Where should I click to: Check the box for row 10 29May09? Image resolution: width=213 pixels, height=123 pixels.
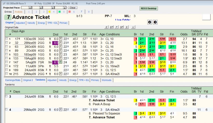pyautogui.click(x=6, y=74)
